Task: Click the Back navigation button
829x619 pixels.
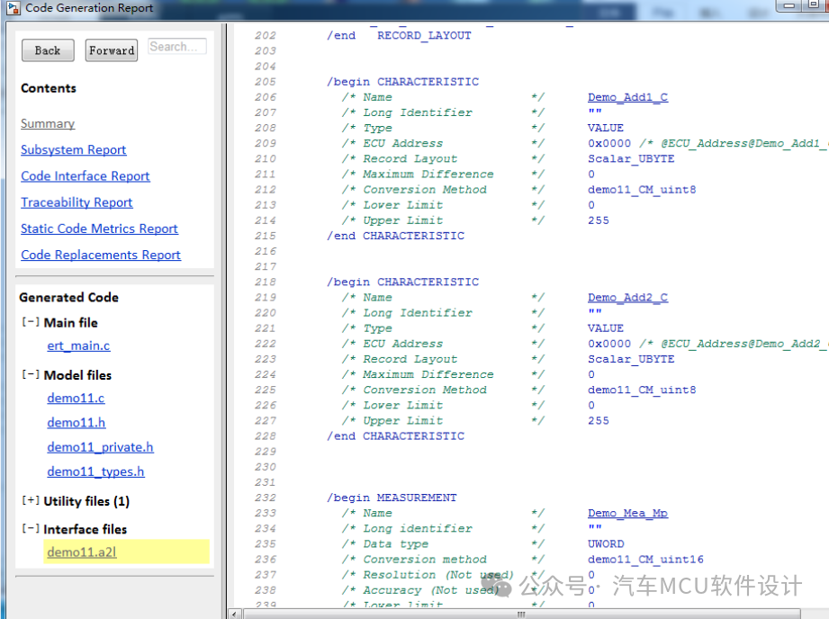Action: click(x=48, y=50)
